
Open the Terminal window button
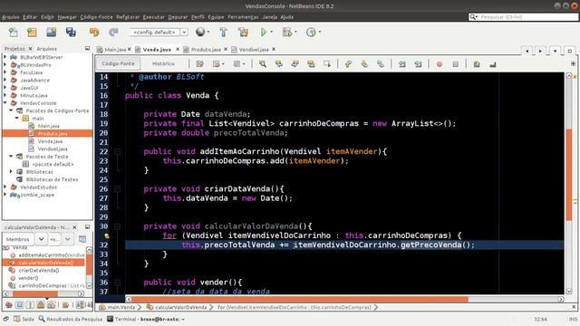point(146,319)
